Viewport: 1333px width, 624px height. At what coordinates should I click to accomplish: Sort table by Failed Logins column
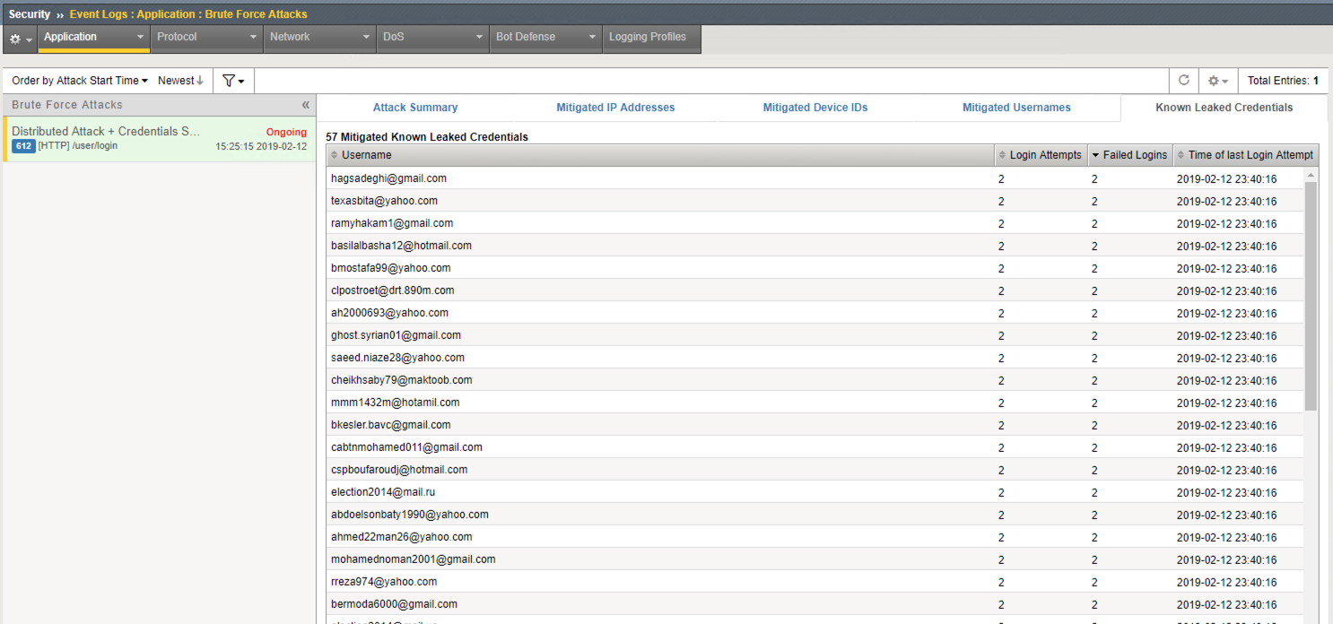pyautogui.click(x=1130, y=155)
